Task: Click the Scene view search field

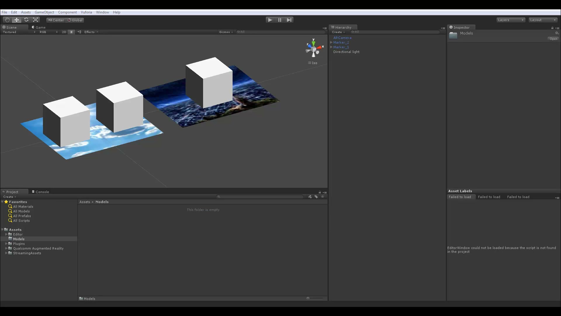Action: 280,32
